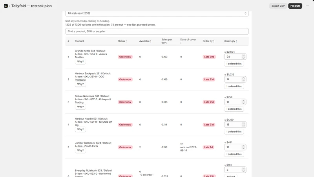Click the Late 9d badge
The image size is (314, 177).
[x=208, y=147]
